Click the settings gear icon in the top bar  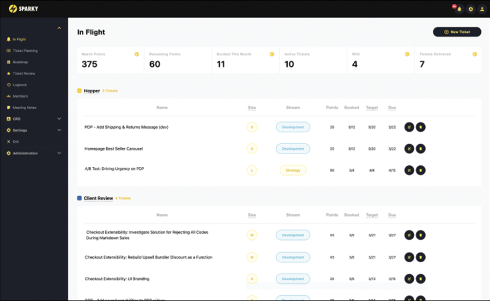[471, 9]
